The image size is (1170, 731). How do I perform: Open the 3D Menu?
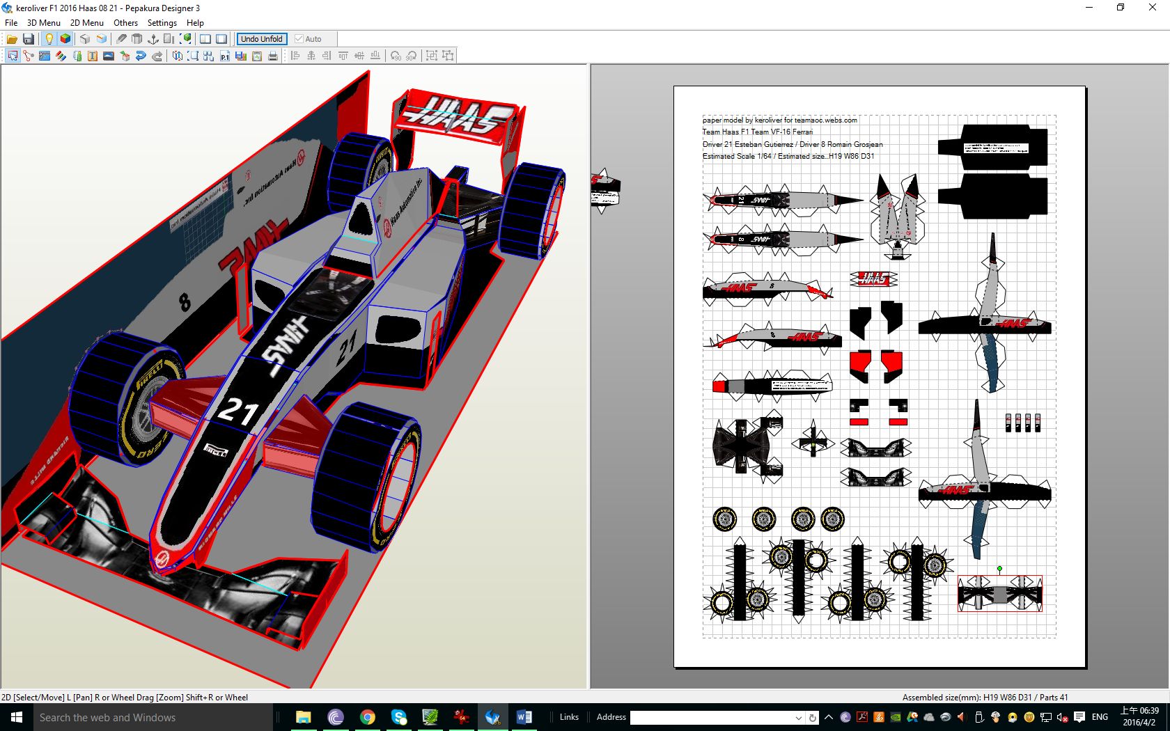pos(43,22)
